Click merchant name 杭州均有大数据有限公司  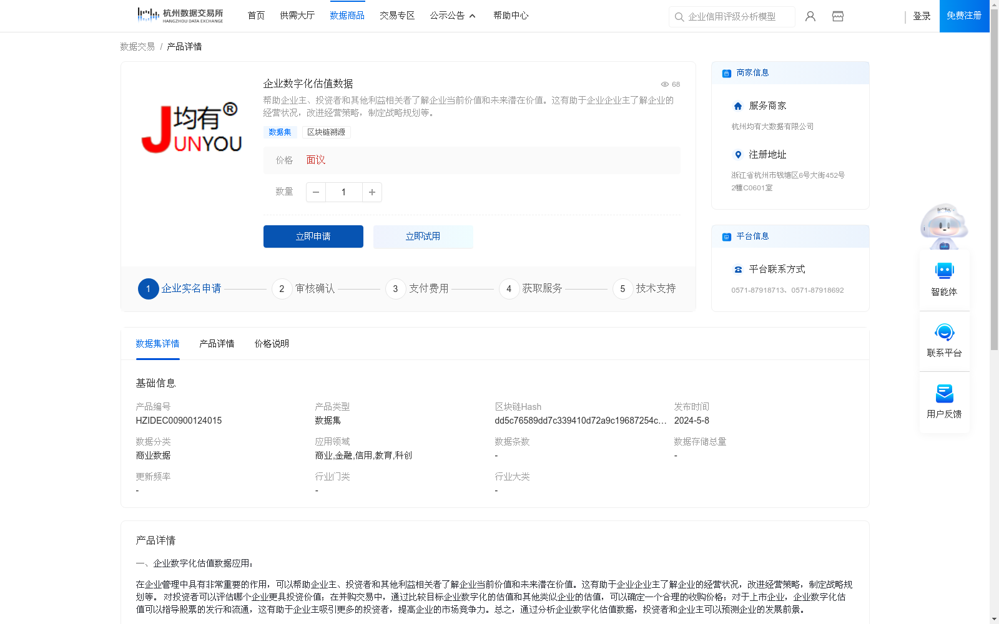point(772,127)
